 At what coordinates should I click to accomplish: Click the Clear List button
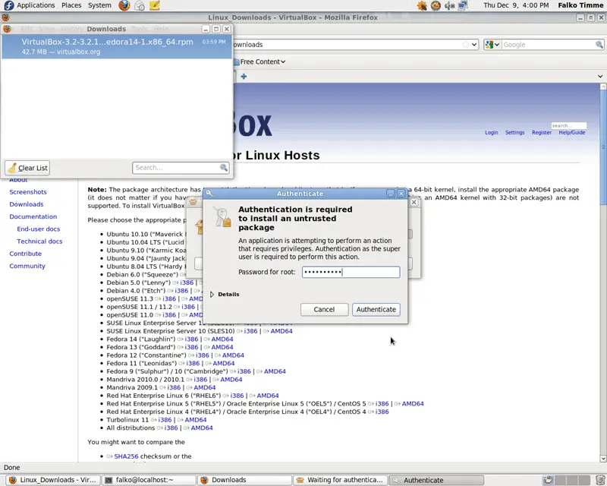[27, 168]
